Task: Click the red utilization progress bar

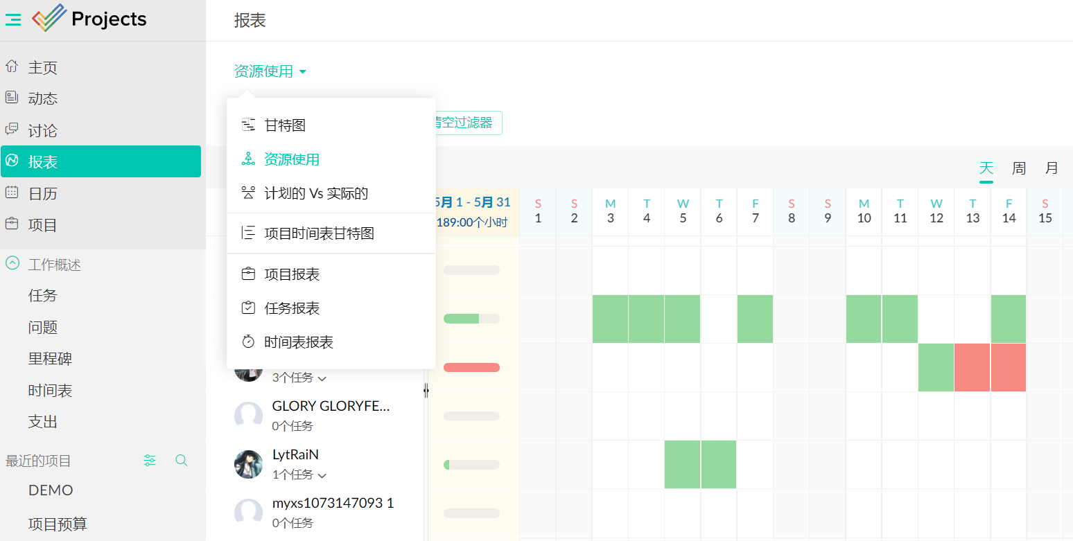Action: tap(471, 367)
